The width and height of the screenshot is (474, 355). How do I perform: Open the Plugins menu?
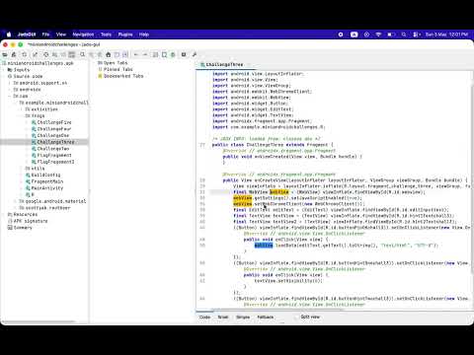(125, 35)
